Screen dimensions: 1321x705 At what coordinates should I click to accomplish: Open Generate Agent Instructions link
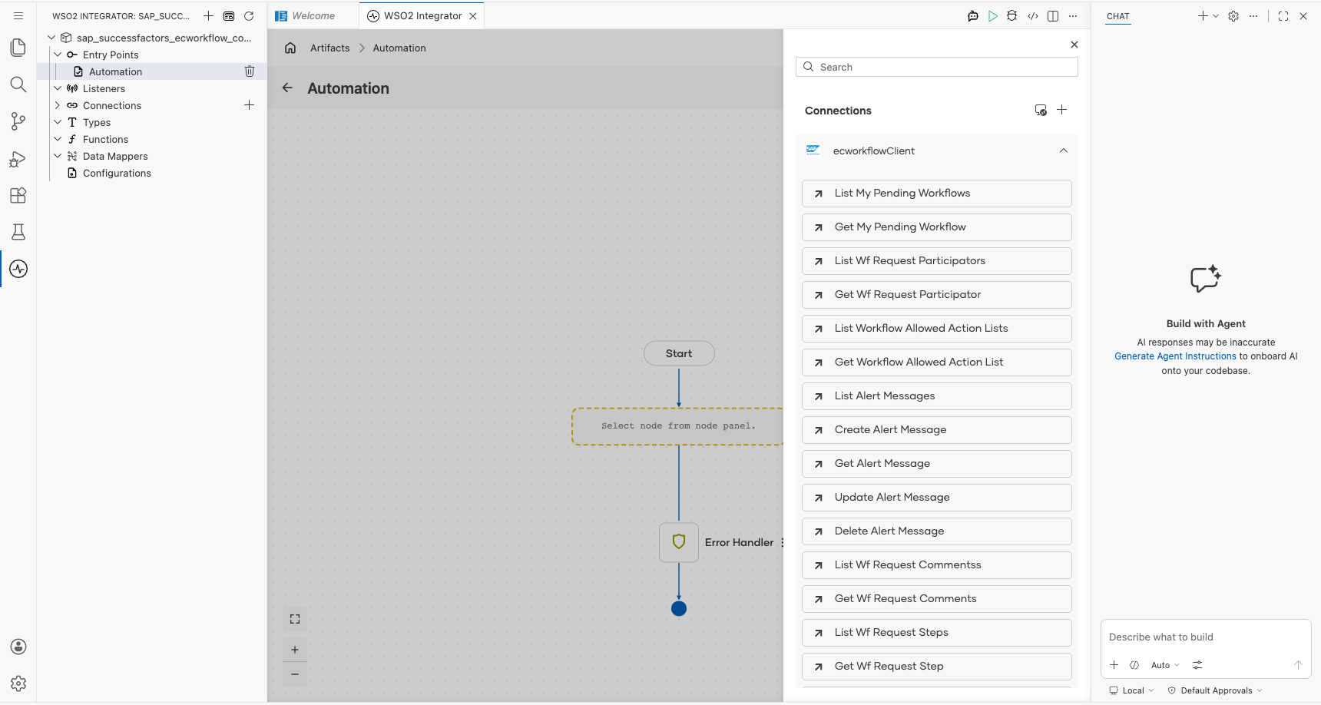coord(1175,356)
